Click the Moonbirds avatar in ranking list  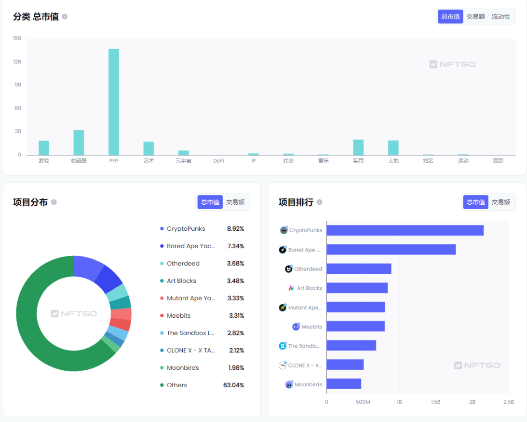(289, 385)
